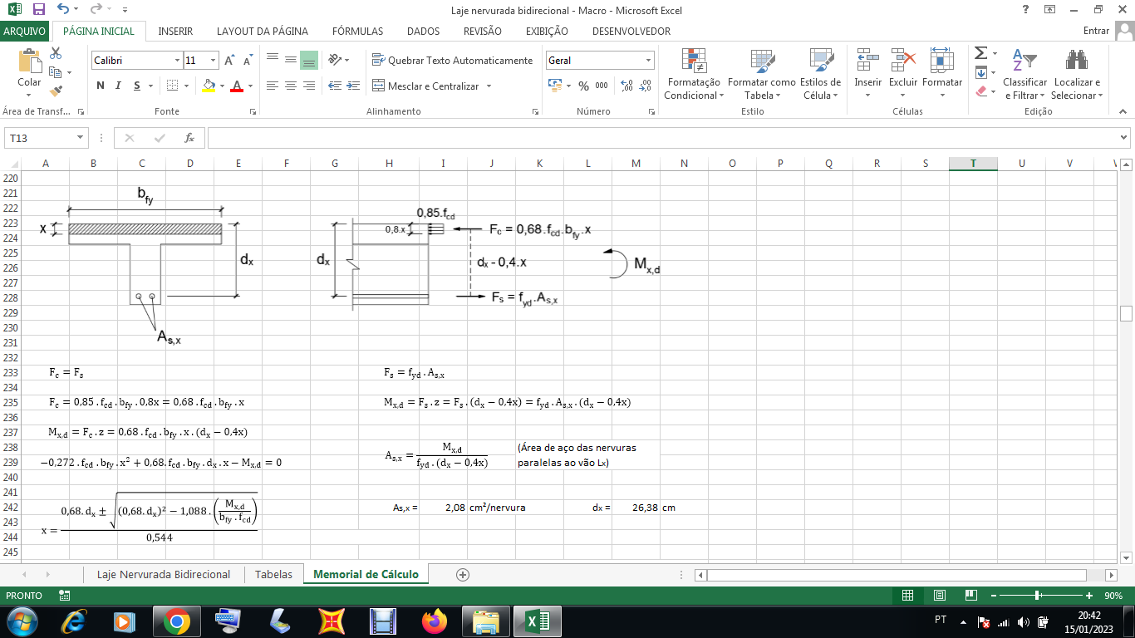The image size is (1135, 638).
Task: Apply the accounting number format
Action: pos(555,86)
